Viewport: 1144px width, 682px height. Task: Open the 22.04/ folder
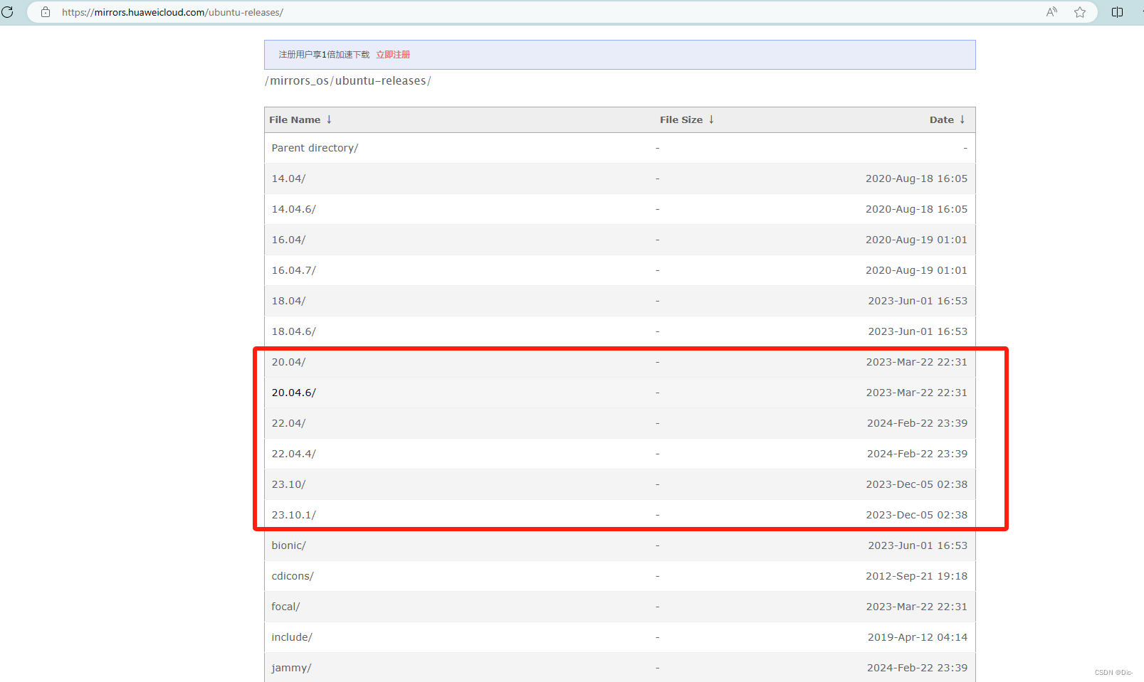pos(288,423)
